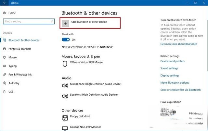Select Bluetooth & other devices in sidebar
The width and height of the screenshot is (208, 131).
click(24, 40)
